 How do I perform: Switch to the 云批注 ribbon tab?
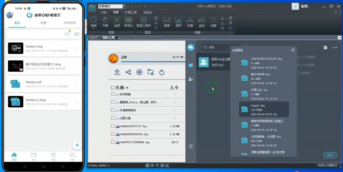147,13
